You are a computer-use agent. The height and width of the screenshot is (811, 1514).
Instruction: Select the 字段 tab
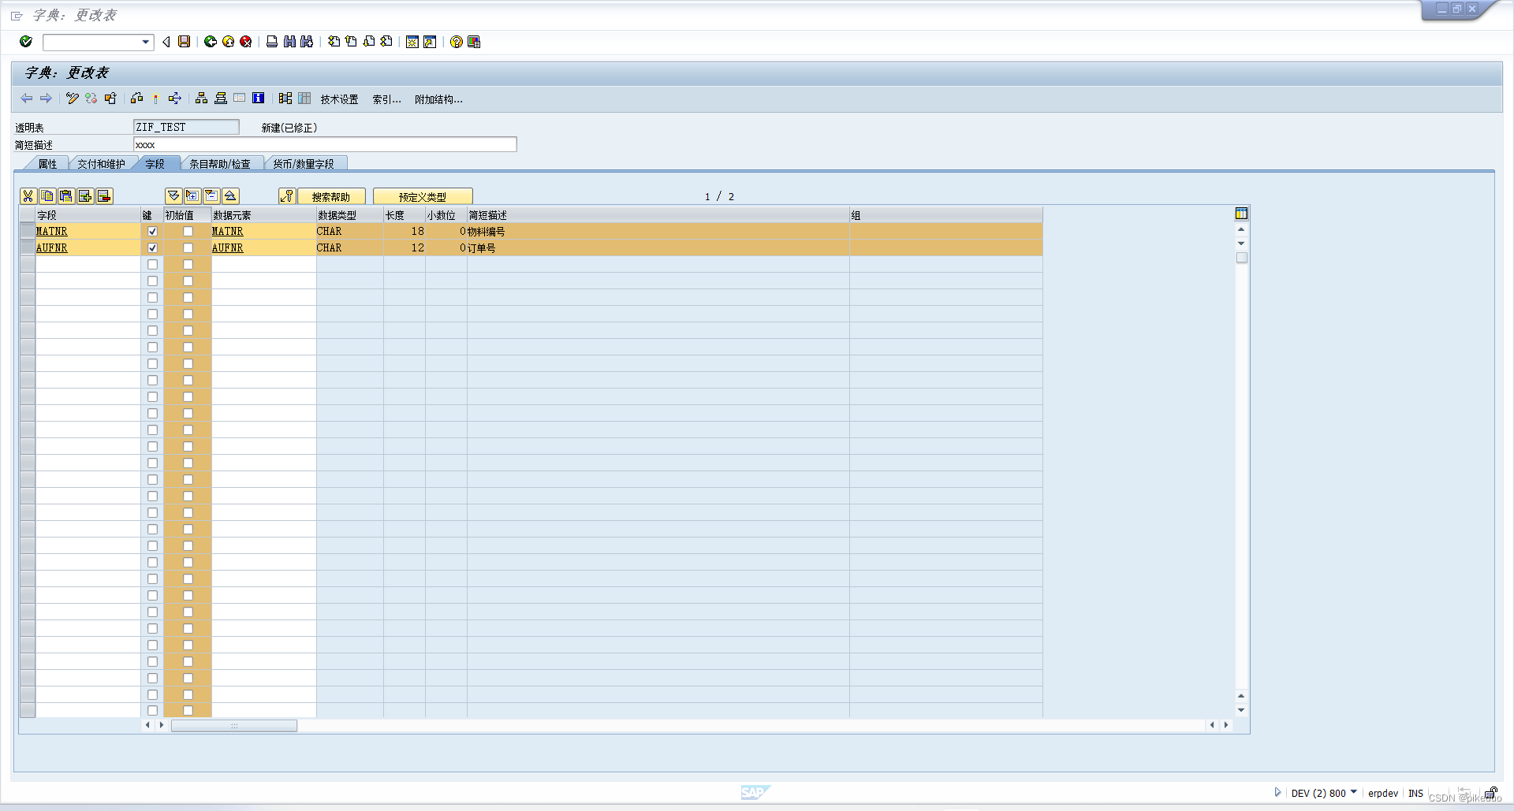click(x=155, y=164)
